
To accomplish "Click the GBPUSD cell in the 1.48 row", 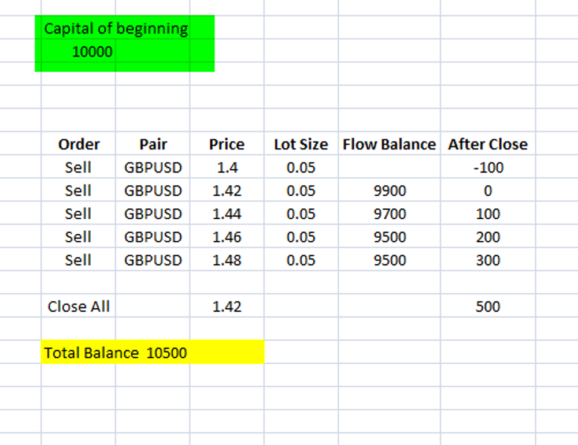I will 153,260.
